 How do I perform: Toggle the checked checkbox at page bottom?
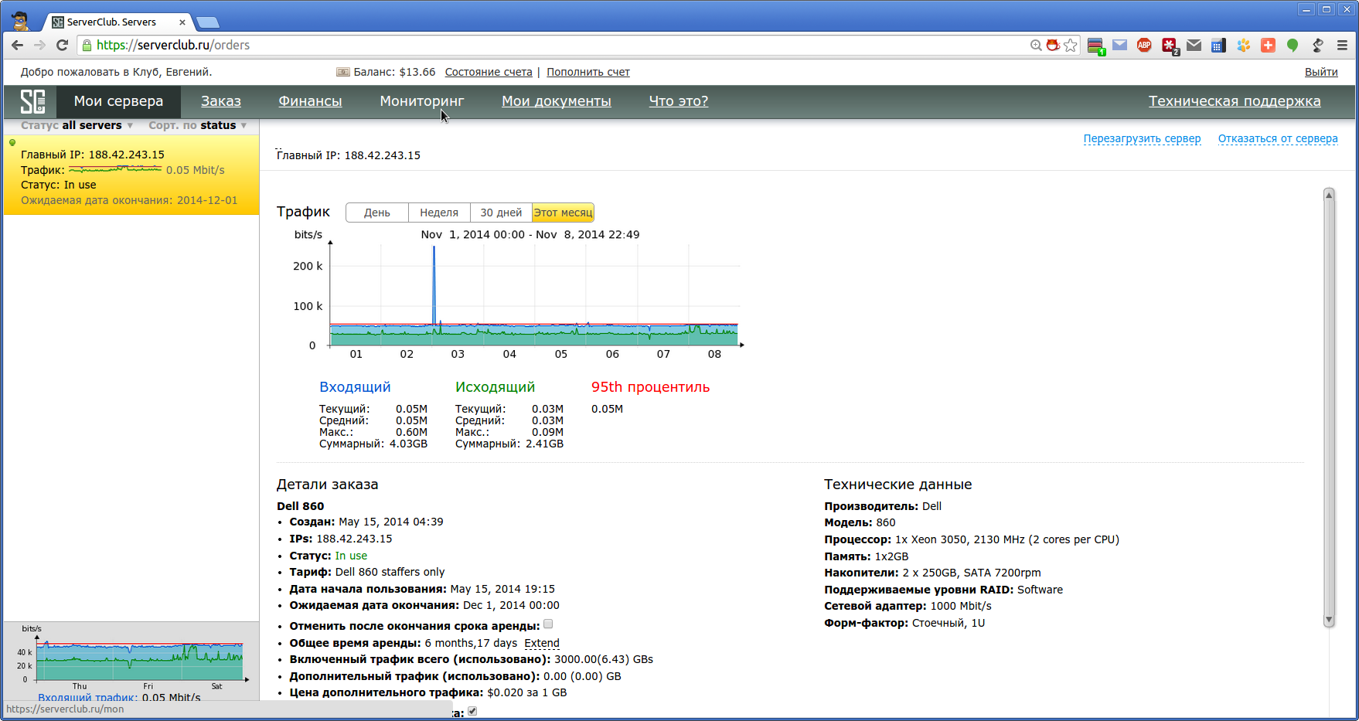tap(472, 711)
